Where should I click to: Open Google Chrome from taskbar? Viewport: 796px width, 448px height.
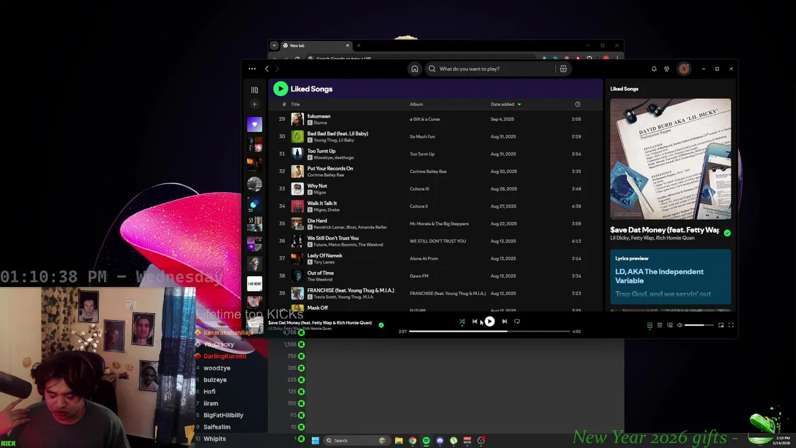(412, 441)
